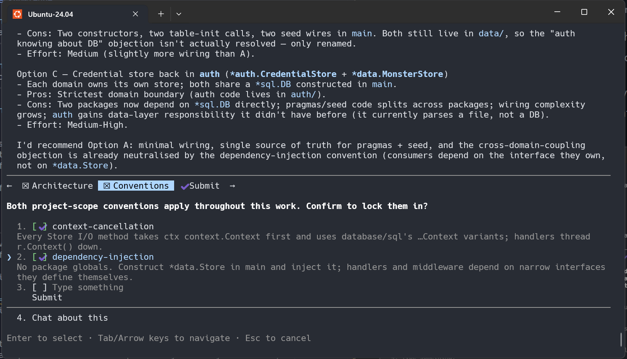
Task: Click the selection chevron beside option 2
Action: (x=9, y=257)
